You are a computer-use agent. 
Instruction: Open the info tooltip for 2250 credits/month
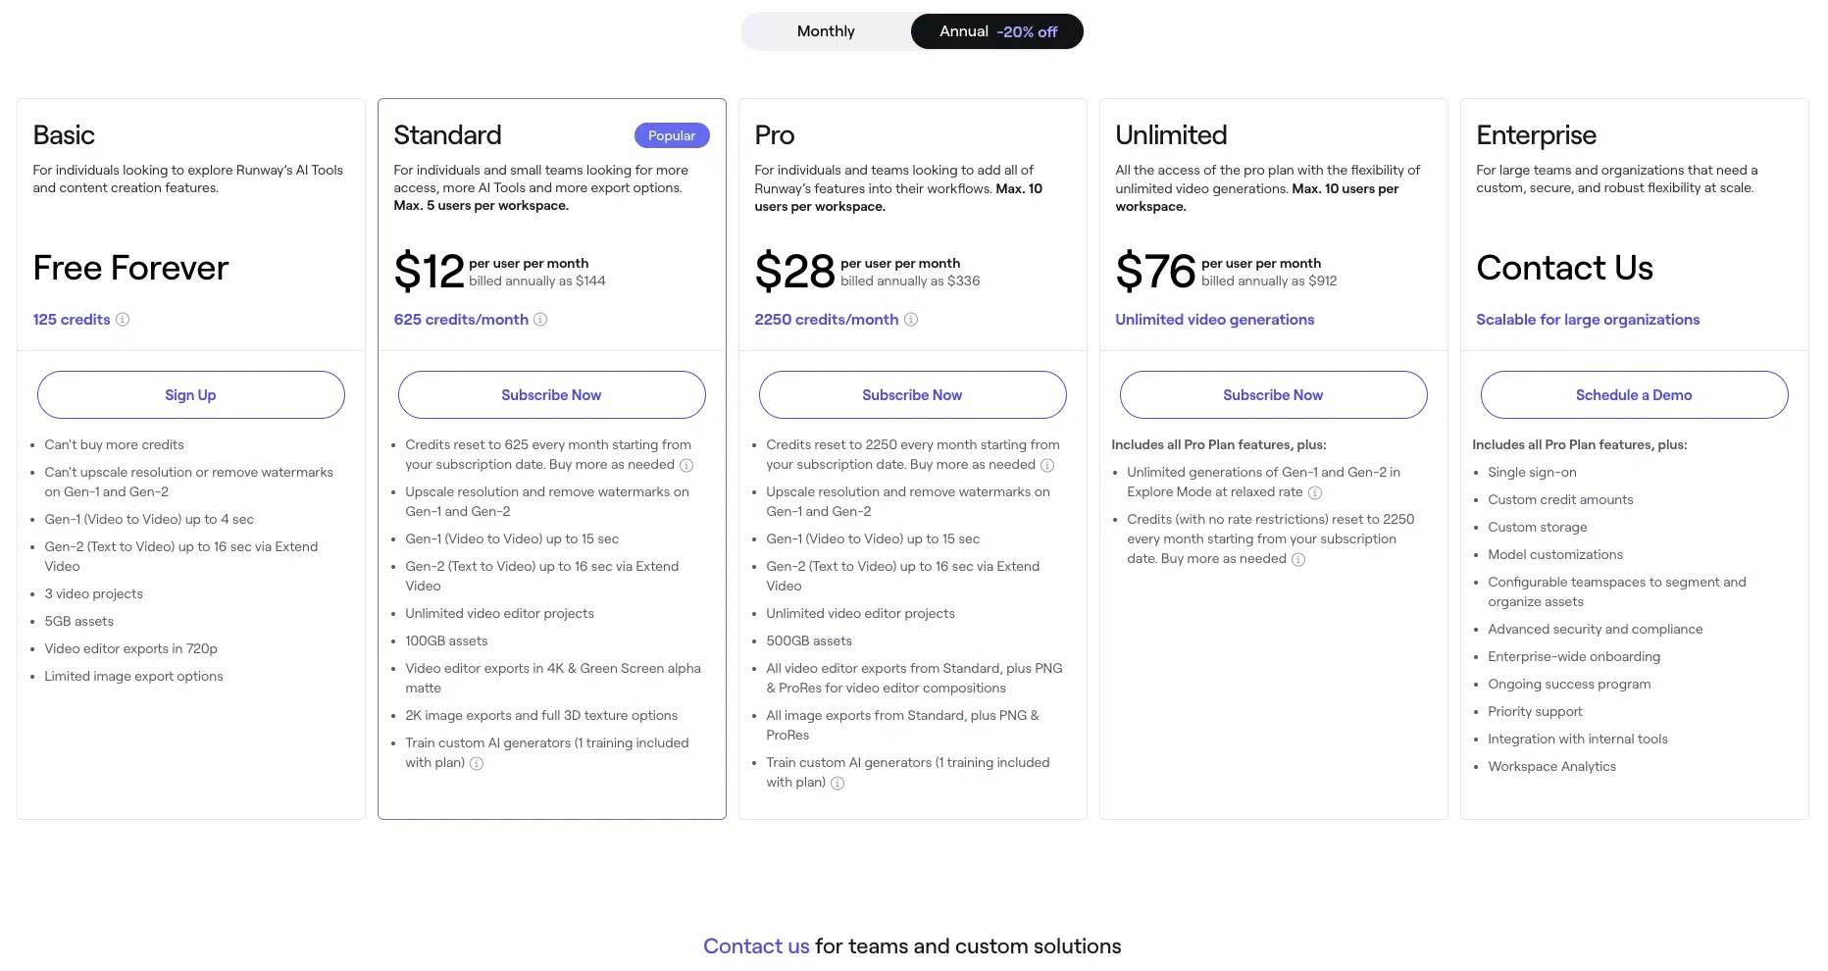[x=912, y=320]
